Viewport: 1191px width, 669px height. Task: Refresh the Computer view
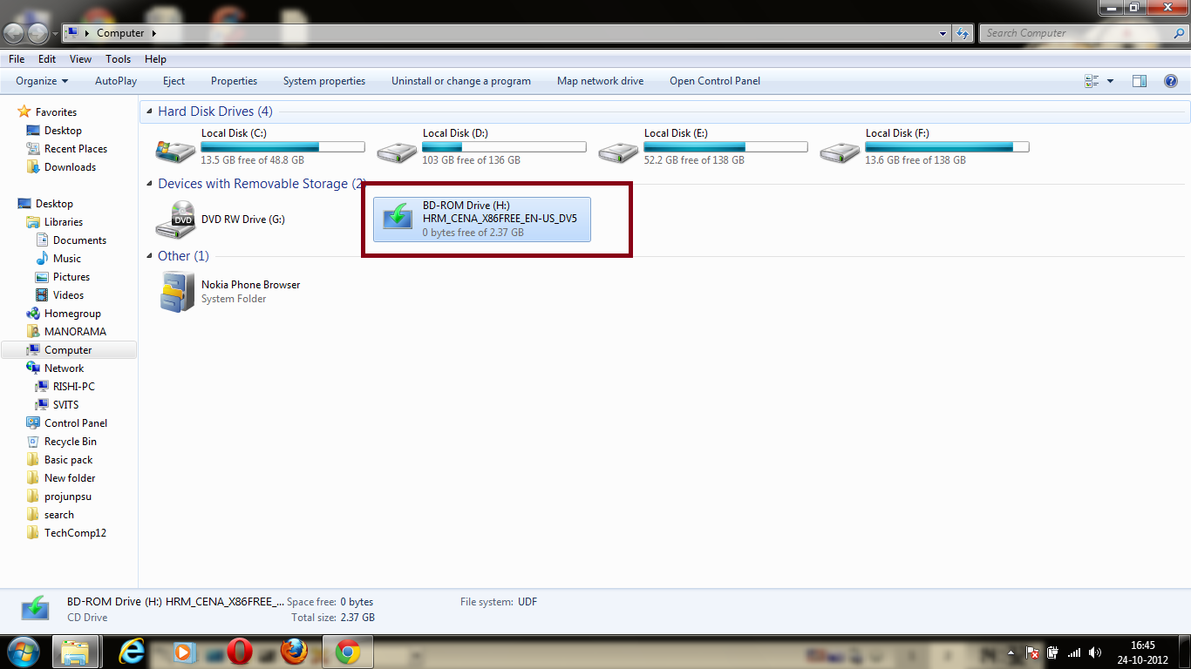point(960,32)
